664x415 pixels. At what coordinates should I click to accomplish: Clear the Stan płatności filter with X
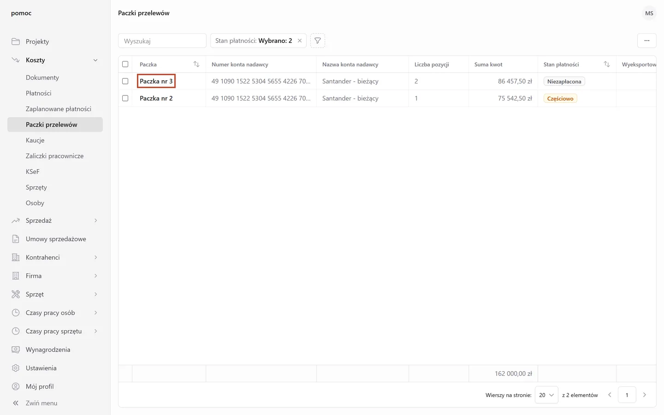point(300,41)
